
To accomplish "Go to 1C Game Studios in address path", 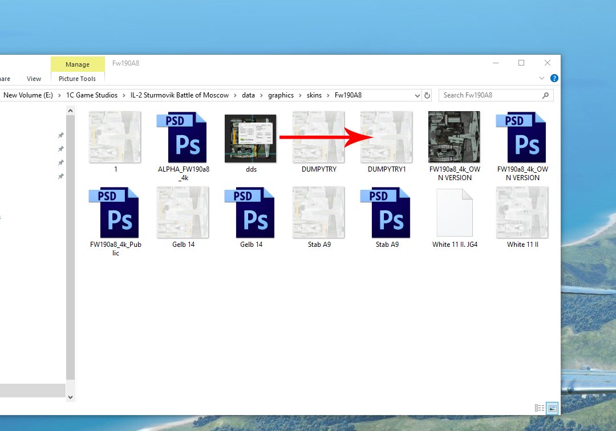I will (92, 95).
